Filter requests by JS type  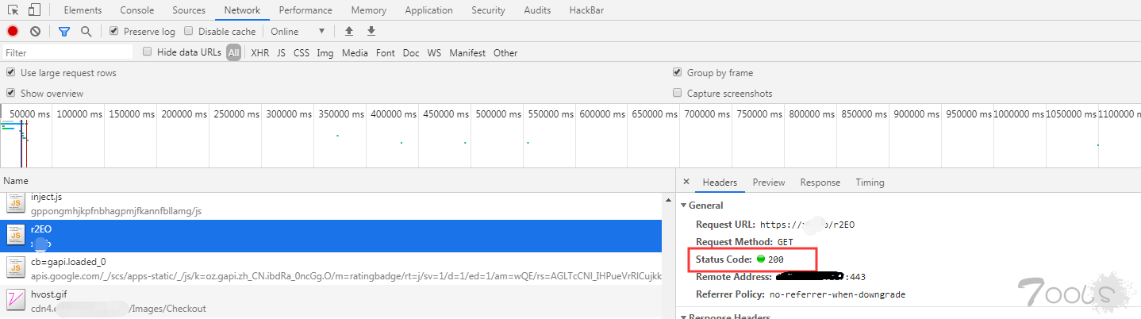pos(281,53)
